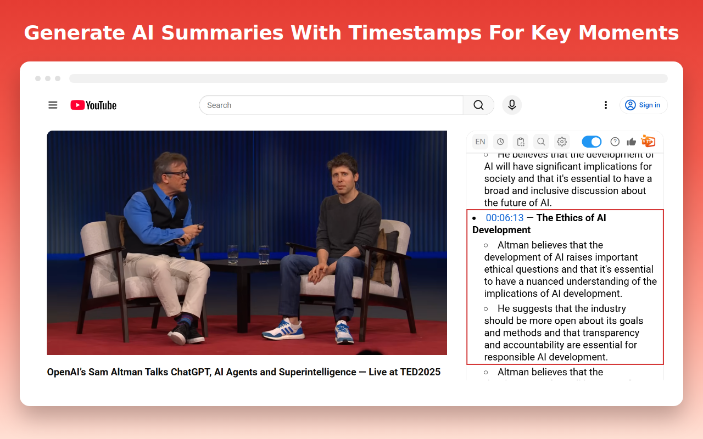Search transcript using panel magnifier icon

(541, 142)
